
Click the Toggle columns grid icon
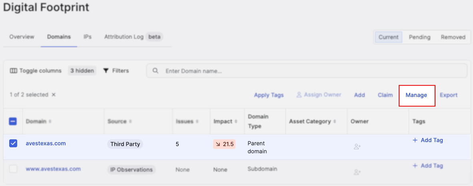[x=13, y=71]
